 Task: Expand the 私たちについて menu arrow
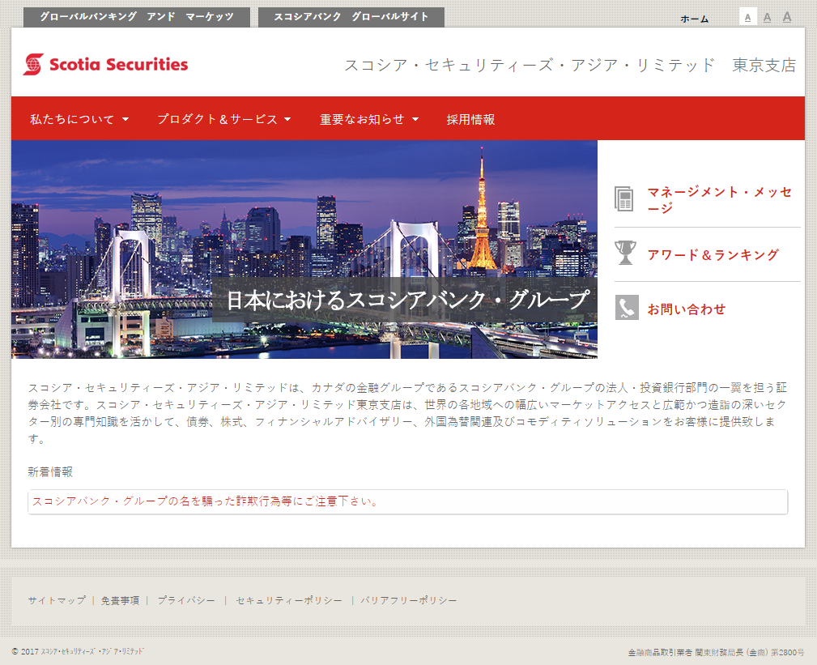tap(126, 119)
